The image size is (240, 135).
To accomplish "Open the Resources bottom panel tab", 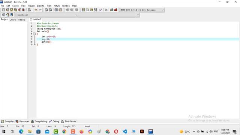I will 22,121.
